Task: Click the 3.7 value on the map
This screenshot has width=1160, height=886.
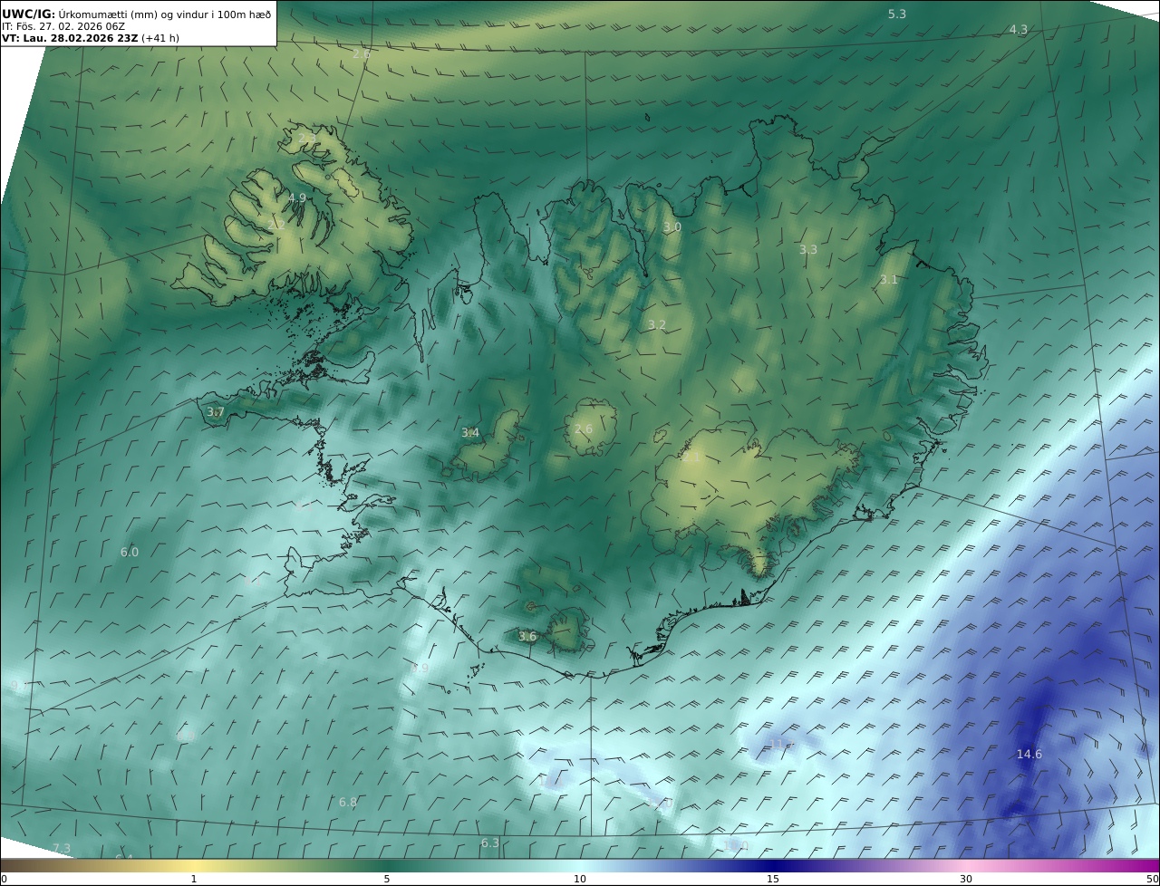Action: tap(215, 411)
